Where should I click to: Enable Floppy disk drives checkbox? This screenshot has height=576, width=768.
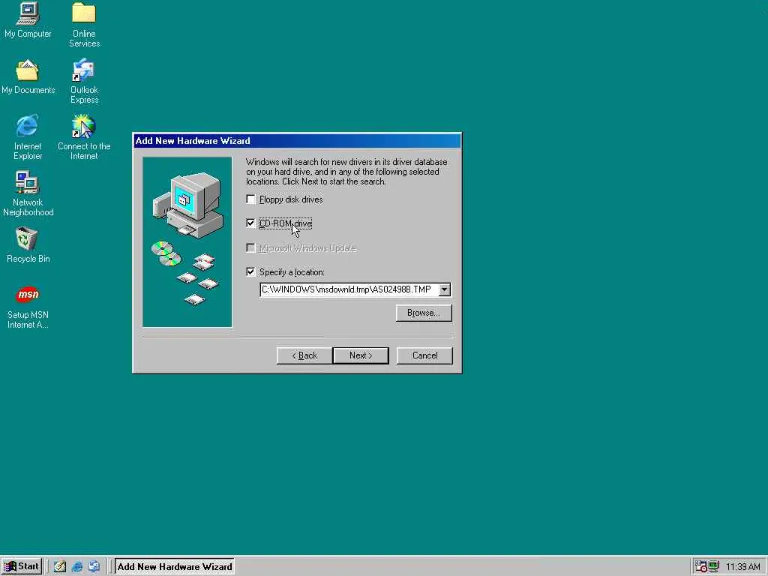point(250,199)
